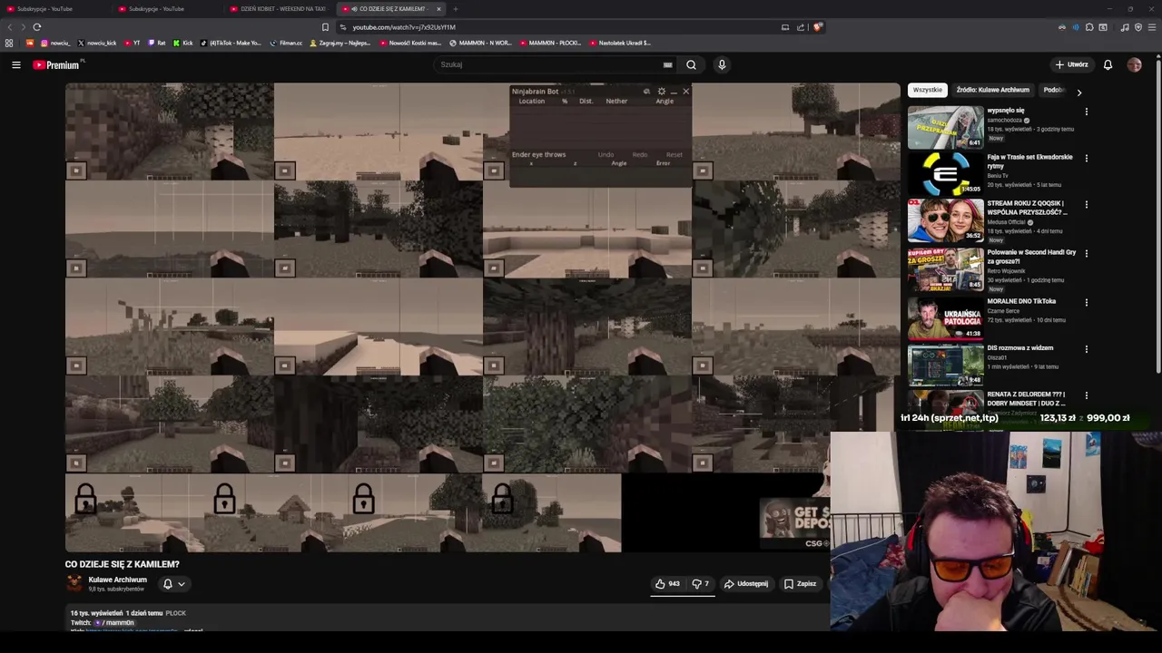Screen dimensions: 1162x653
Task: Open options for MORALNE DNO TikToka
Action: (x=1086, y=302)
